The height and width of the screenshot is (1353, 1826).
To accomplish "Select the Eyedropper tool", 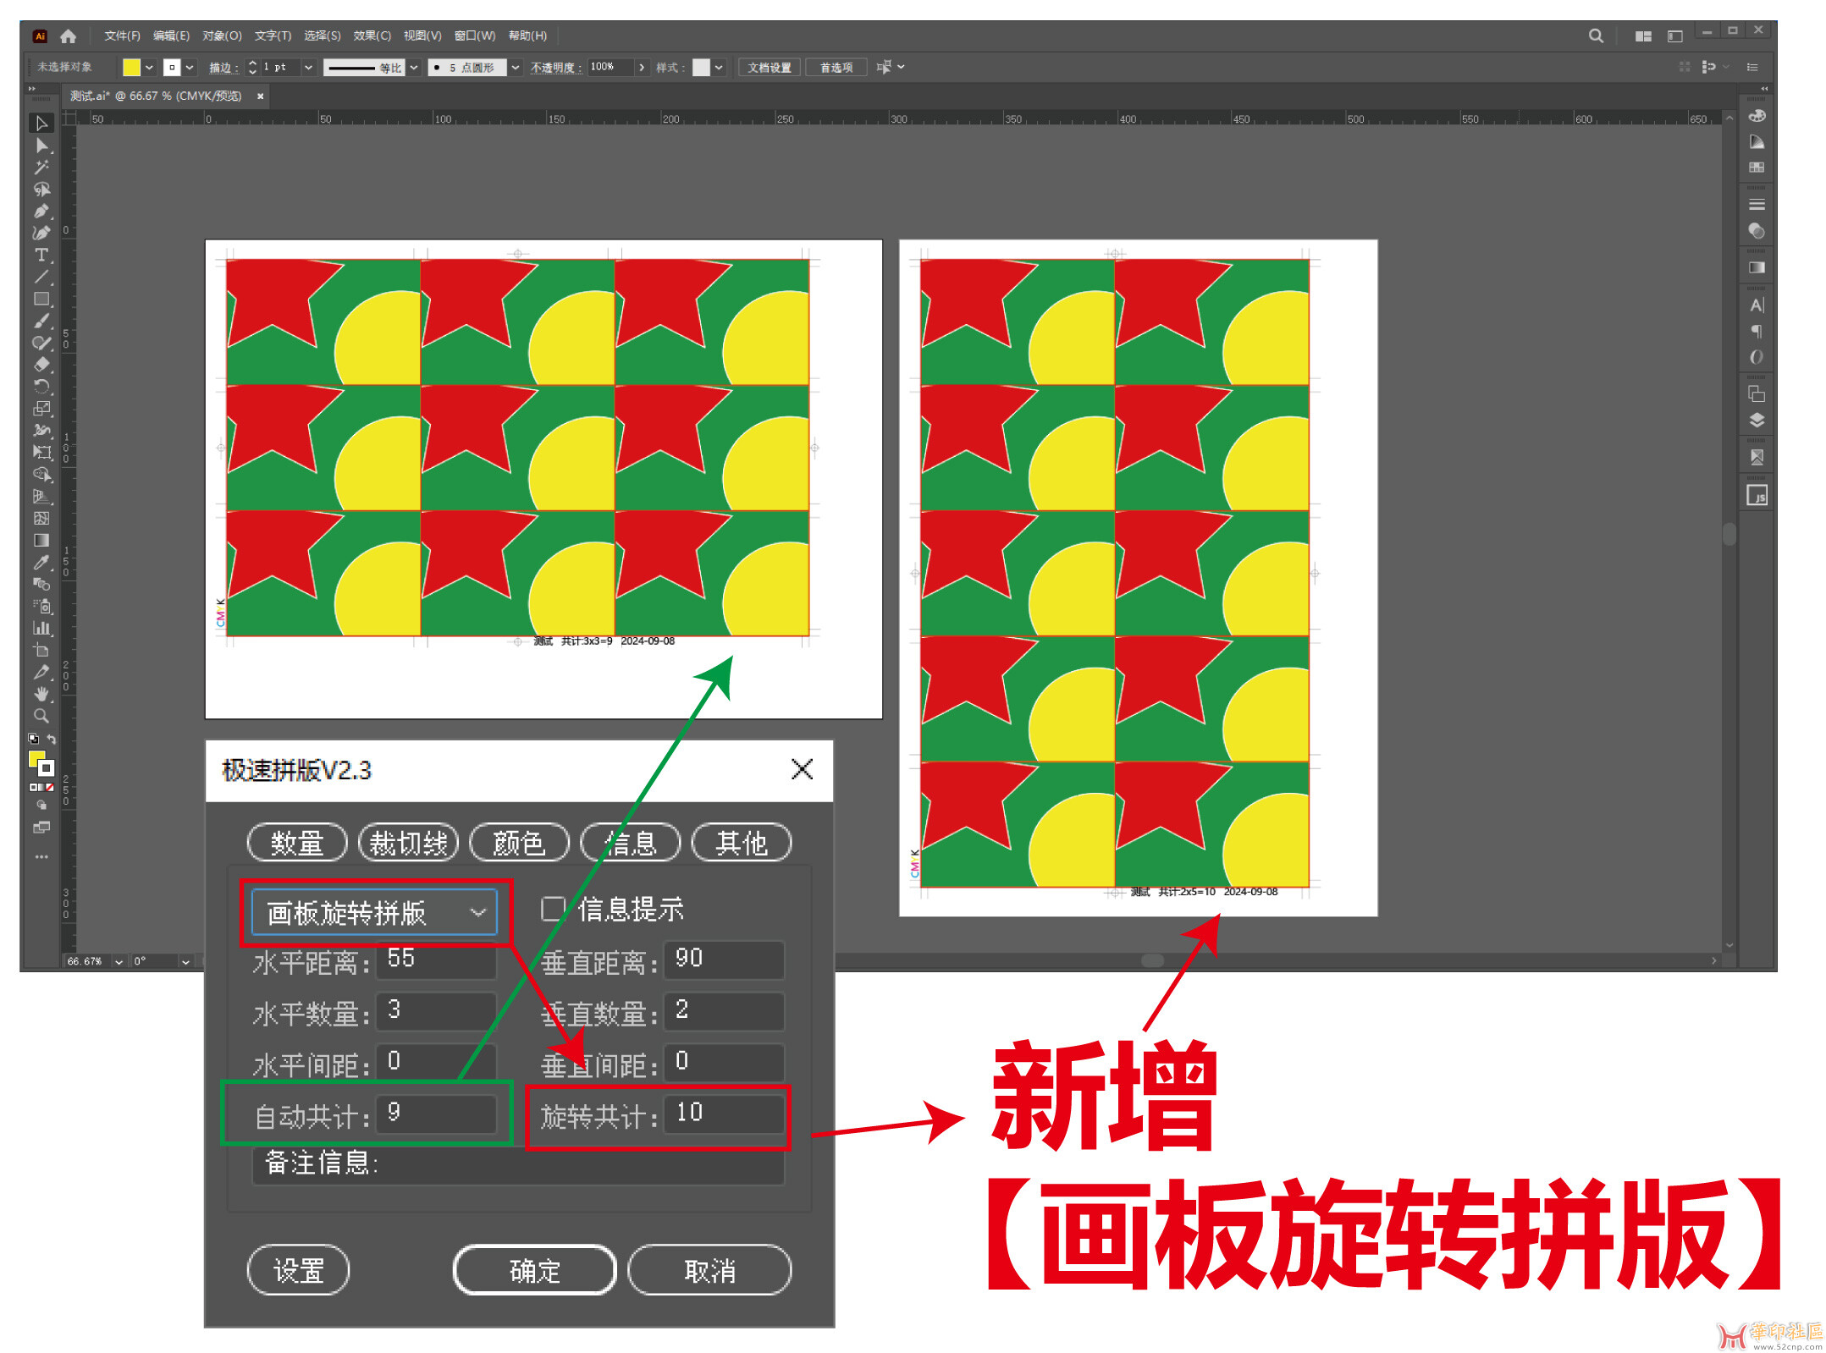I will pos(41,562).
